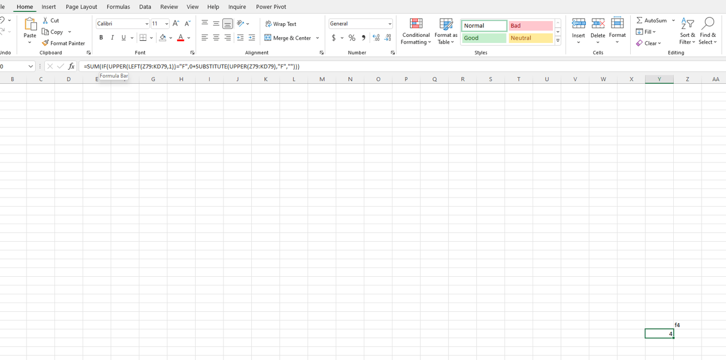Apply Comma Style number format
This screenshot has height=360, width=726.
coord(364,38)
